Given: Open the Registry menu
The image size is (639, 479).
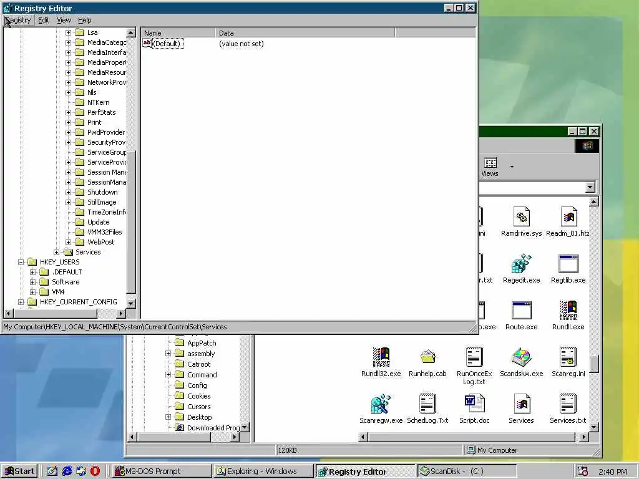Looking at the screenshot, I should [18, 20].
